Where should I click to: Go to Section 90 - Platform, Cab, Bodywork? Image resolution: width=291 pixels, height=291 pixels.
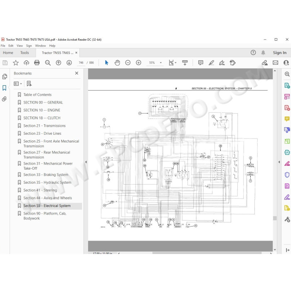click(45, 216)
